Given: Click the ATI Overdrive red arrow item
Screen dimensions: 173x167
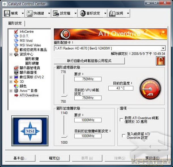Looking at the screenshot, I should (16, 95).
